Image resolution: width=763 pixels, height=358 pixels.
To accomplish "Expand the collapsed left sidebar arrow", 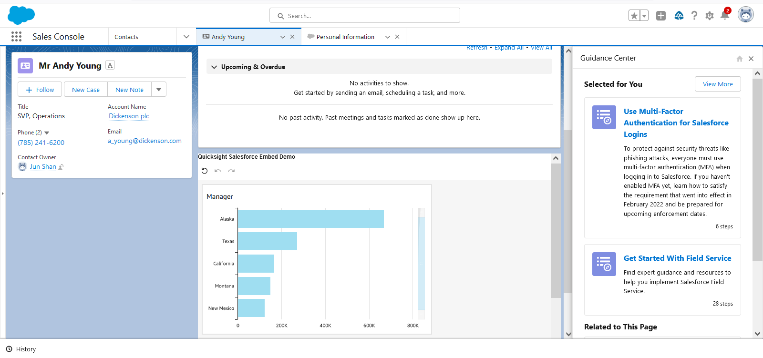I will (x=2, y=194).
